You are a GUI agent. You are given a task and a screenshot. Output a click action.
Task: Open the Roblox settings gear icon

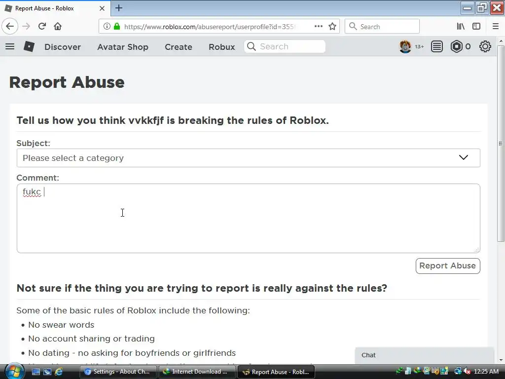(x=485, y=47)
